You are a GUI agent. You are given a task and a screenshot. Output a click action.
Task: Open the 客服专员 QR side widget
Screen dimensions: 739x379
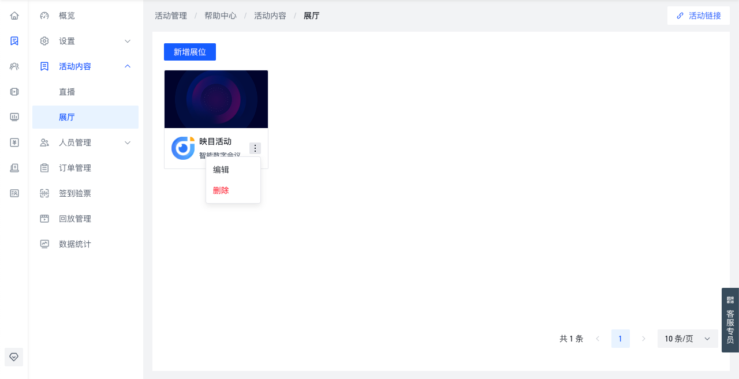730,320
